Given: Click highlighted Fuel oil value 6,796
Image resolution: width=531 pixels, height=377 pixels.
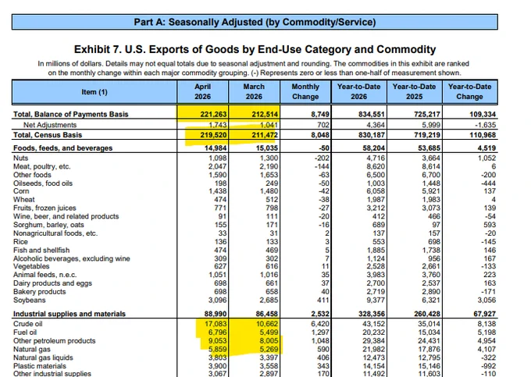Looking at the screenshot, I should (217, 333).
